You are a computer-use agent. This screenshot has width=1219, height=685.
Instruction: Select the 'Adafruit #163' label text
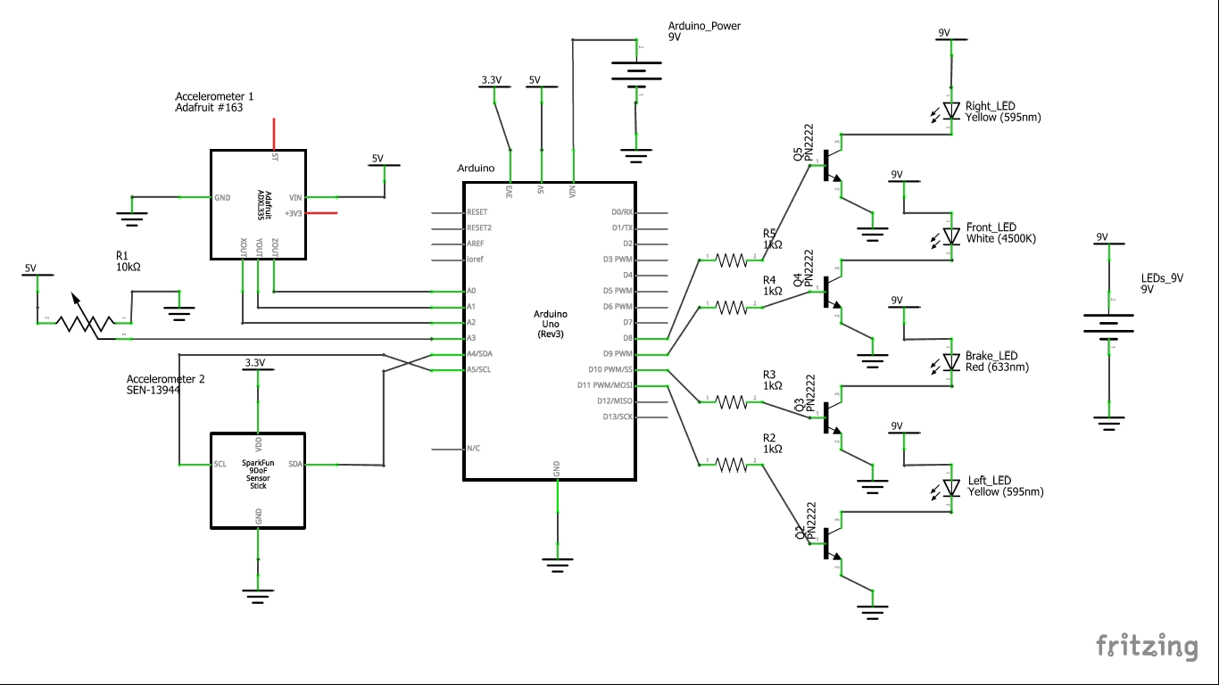pos(209,108)
